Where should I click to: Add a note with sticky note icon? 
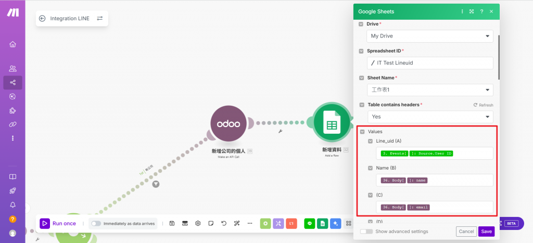tap(211, 223)
